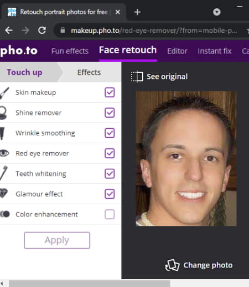Click the Red eye remover eye icon
The height and width of the screenshot is (287, 249).
pyautogui.click(x=4, y=153)
